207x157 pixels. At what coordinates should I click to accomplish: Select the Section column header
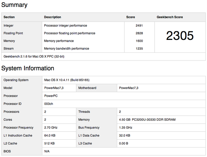[9, 17]
